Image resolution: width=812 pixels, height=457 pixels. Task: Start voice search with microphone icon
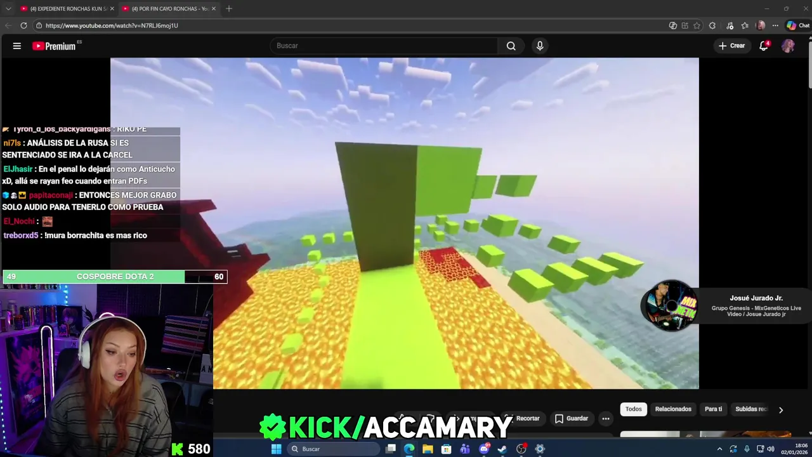[540, 46]
